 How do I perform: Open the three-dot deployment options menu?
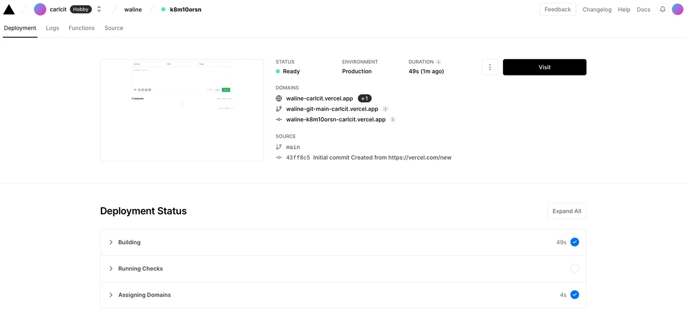(x=490, y=68)
